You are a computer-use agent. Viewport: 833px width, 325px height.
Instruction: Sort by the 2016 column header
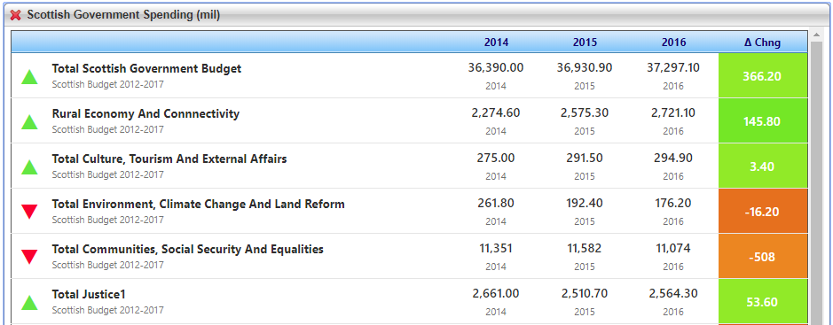click(673, 43)
